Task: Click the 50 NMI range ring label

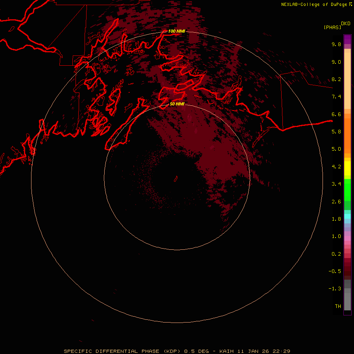Action: (x=177, y=104)
